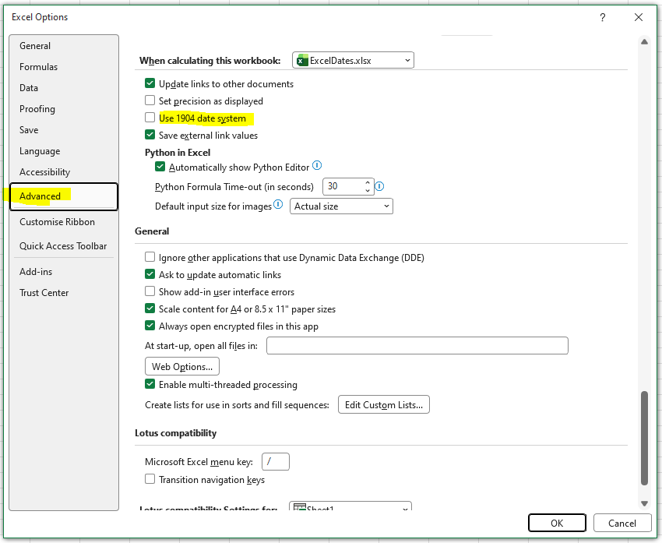662x543 pixels.
Task: Click info icon beside Default input size for images
Action: click(278, 204)
